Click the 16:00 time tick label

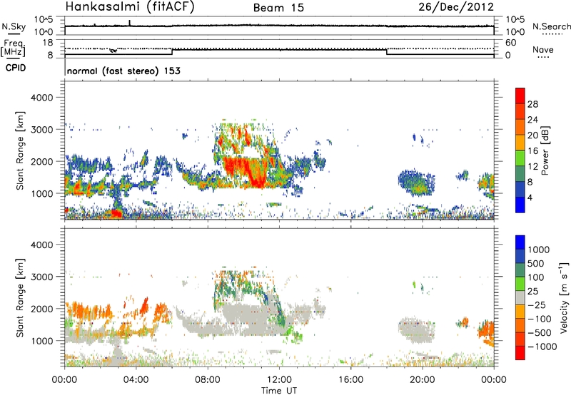click(x=350, y=380)
